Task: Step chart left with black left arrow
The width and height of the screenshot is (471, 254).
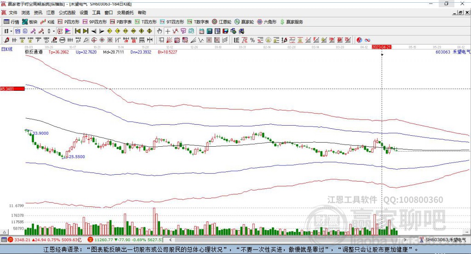Action: coord(94,31)
